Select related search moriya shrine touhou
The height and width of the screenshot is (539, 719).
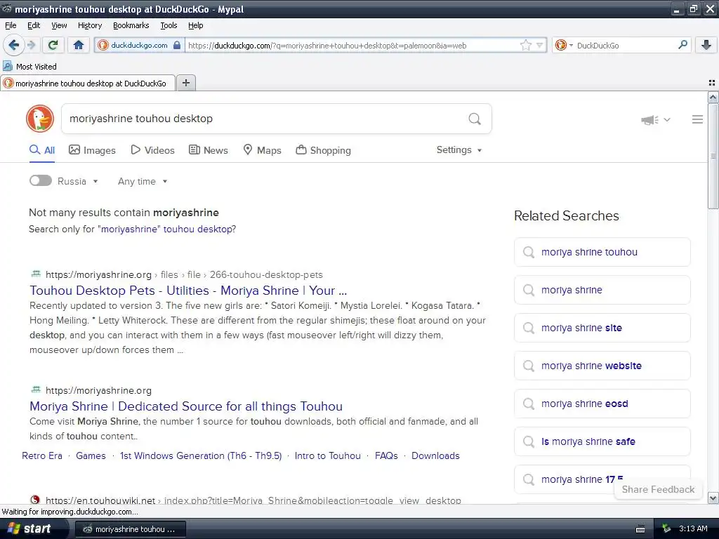point(602,252)
